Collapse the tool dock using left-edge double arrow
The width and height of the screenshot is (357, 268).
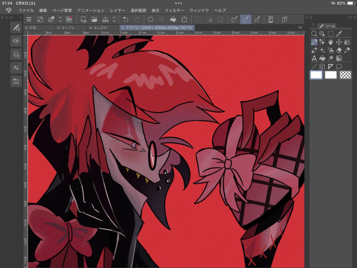[x=306, y=18]
